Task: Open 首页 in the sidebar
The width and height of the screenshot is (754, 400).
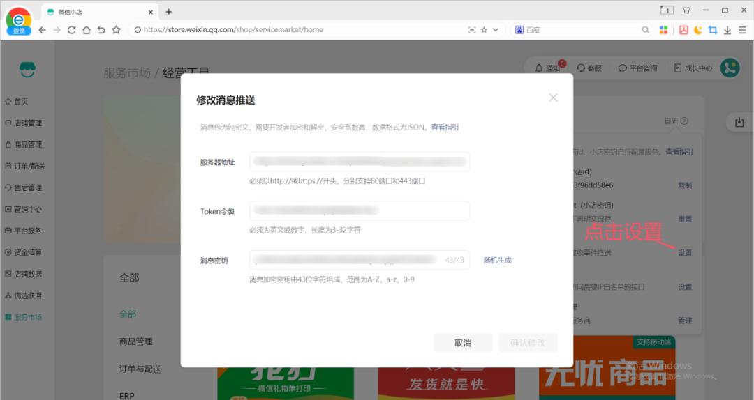Action: (17, 101)
